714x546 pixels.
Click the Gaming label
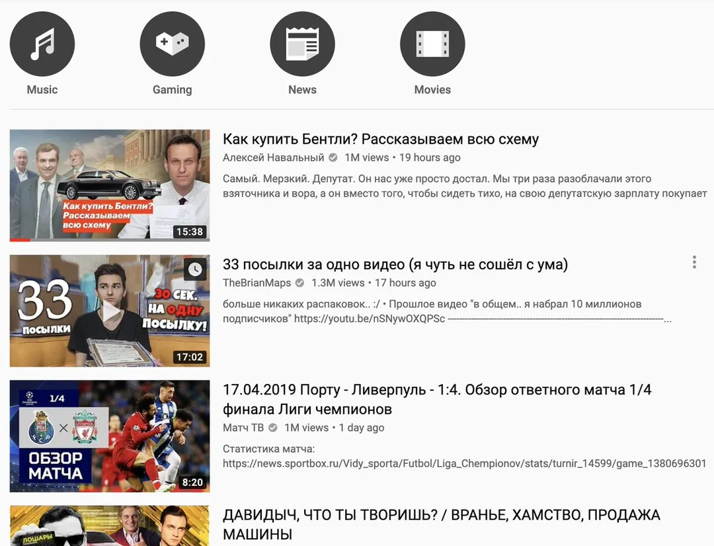tap(172, 90)
